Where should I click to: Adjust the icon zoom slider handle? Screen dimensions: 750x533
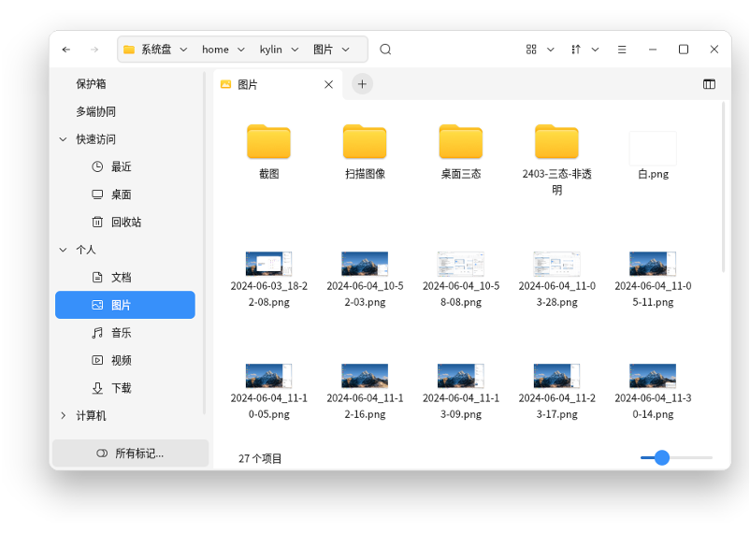[x=662, y=457]
